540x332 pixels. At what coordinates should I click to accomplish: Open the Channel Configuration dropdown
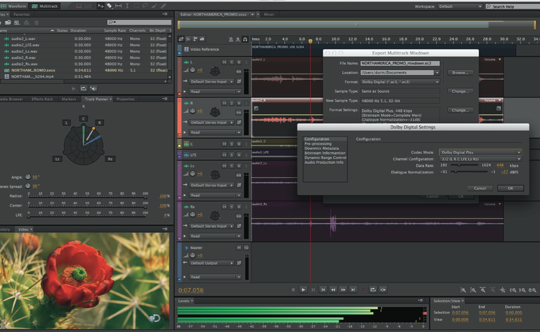[481, 159]
